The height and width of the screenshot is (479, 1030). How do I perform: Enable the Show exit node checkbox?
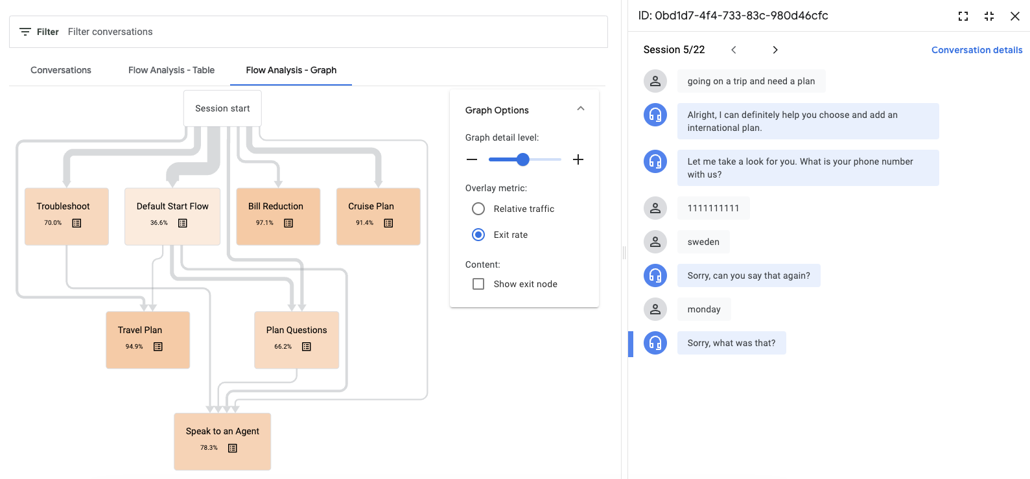[478, 284]
